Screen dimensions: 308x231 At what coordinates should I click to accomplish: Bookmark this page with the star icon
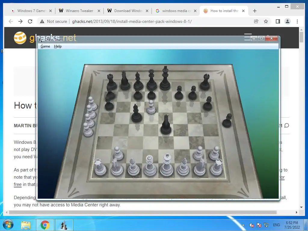(266, 21)
